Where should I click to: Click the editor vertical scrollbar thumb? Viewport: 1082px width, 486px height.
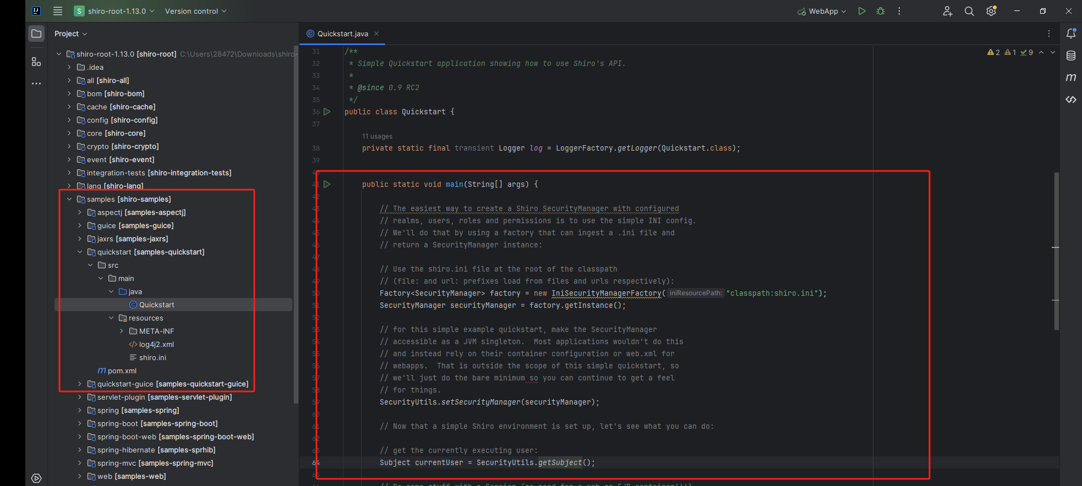(x=1056, y=251)
